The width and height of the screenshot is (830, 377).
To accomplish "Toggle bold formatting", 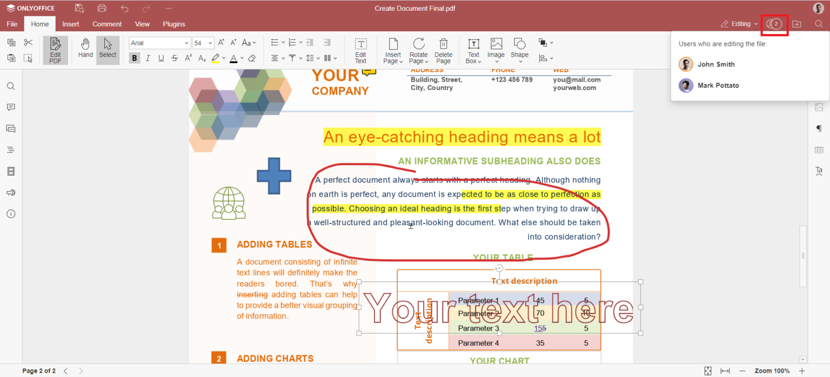I will 134,58.
